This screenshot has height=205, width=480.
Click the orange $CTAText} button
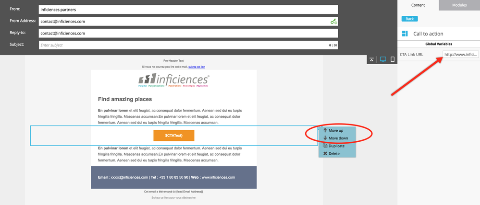pos(174,136)
